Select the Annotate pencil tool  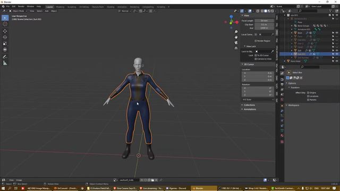(x=5, y=57)
